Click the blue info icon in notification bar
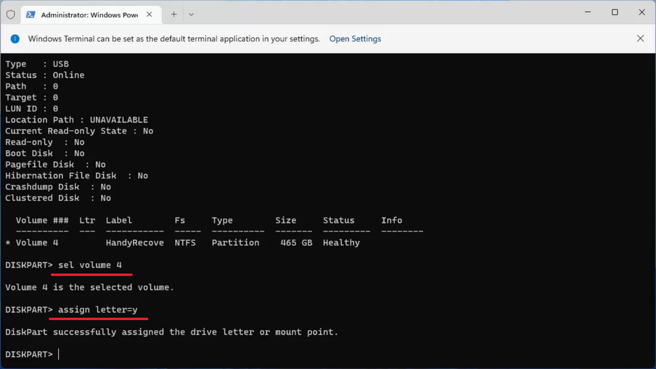 [15, 39]
